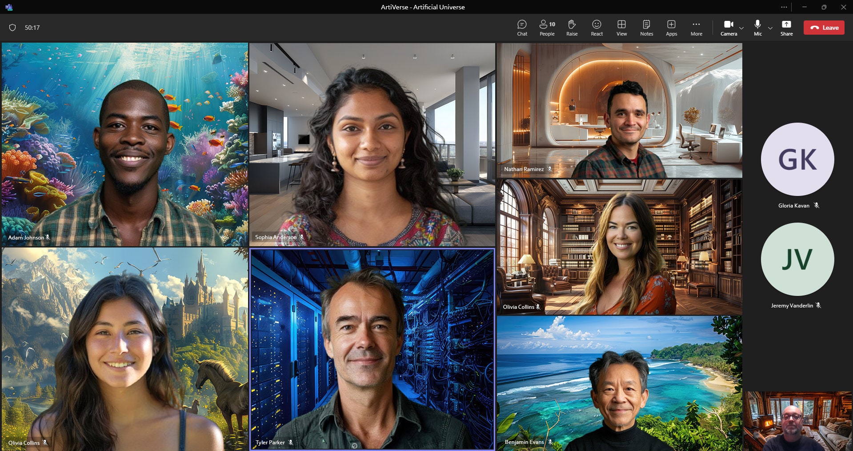Click the shield security icon near timer
The image size is (853, 451).
(12, 28)
